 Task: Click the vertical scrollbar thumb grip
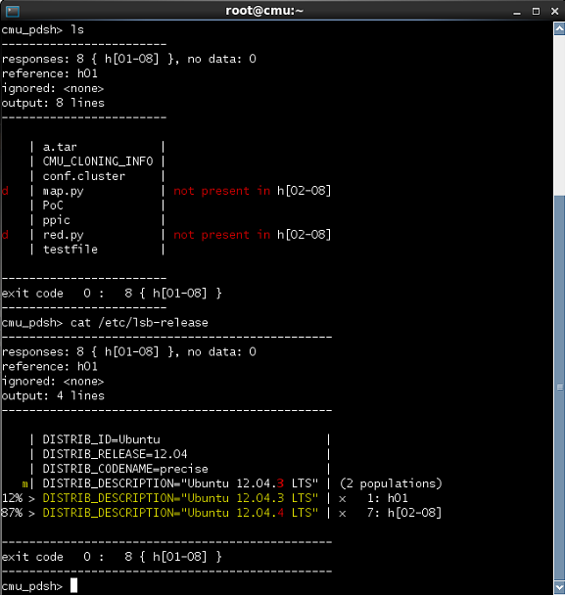(560, 388)
